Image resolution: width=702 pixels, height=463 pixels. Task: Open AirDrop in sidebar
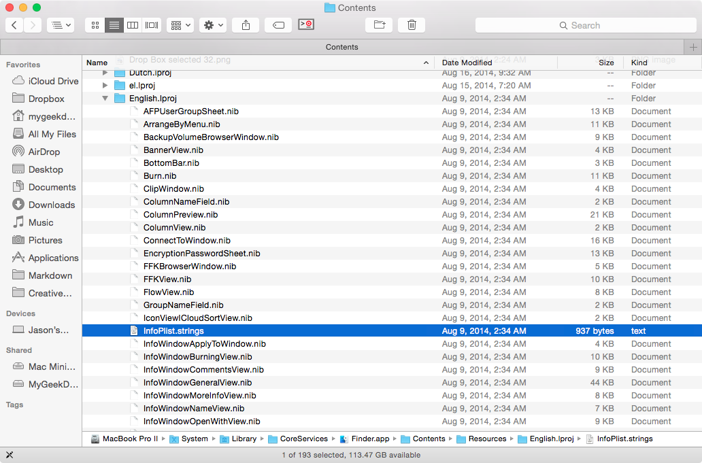36,152
